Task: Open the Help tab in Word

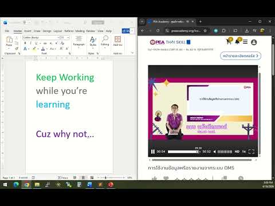Action: click(109, 31)
